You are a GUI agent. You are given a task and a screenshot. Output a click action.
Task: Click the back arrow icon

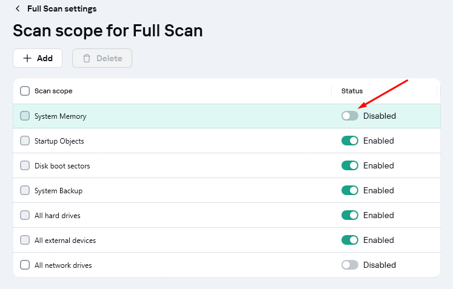click(x=18, y=8)
